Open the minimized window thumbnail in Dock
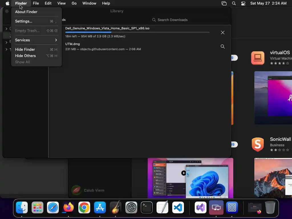This screenshot has height=219, width=292. coord(255,208)
